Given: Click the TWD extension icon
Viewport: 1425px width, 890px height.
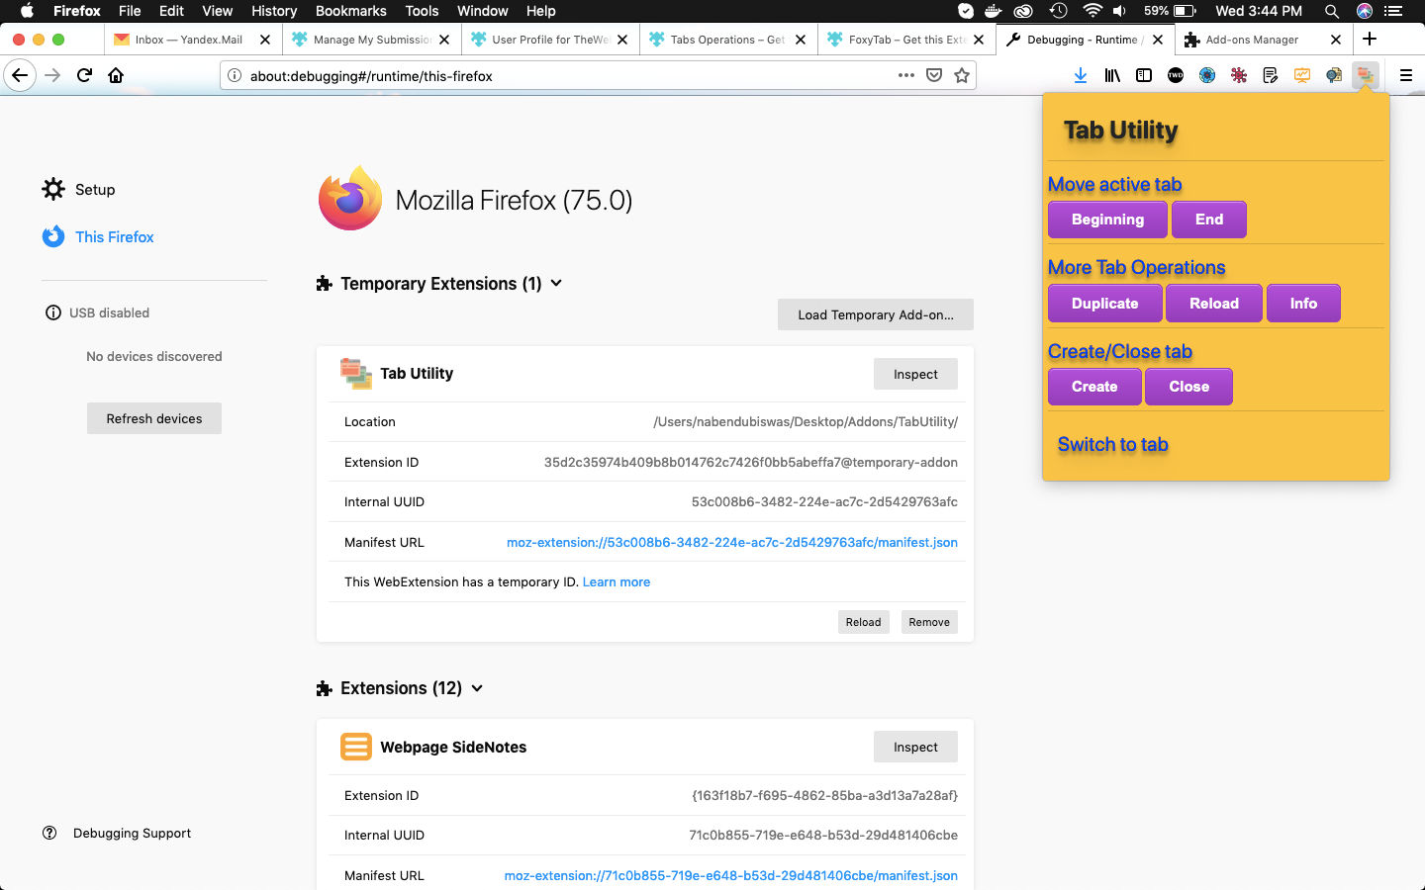Looking at the screenshot, I should tap(1176, 75).
